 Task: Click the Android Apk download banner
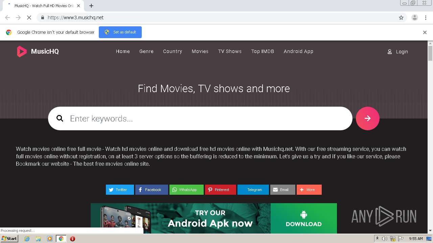[x=214, y=218]
